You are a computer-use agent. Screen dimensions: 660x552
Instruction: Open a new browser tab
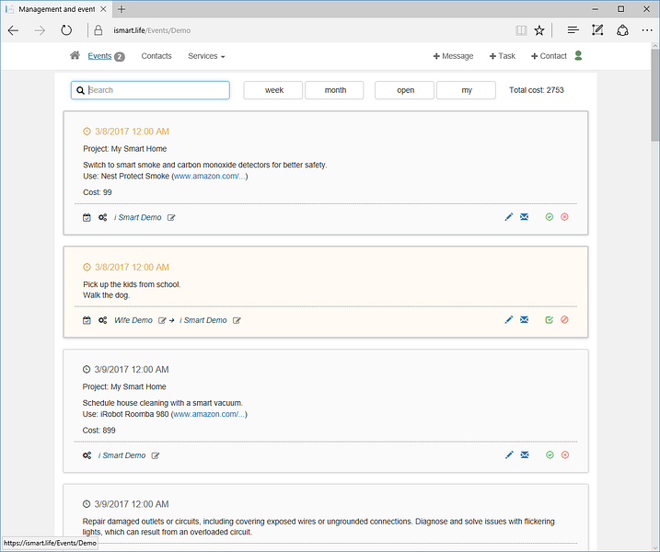[x=122, y=9]
